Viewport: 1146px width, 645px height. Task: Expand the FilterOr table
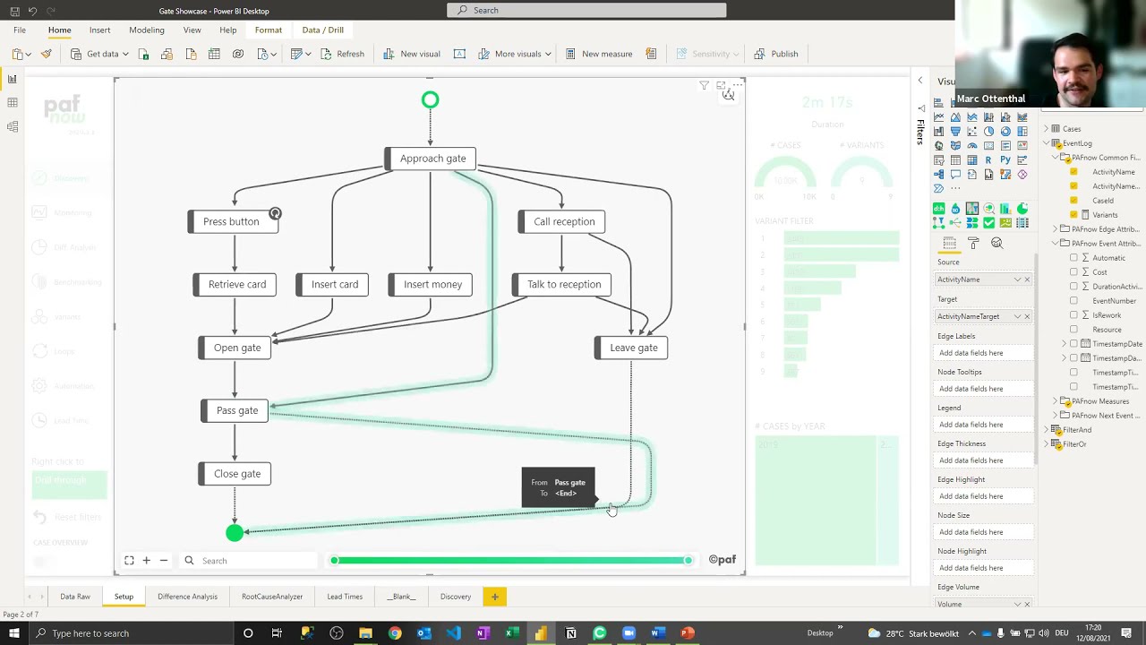[1046, 444]
